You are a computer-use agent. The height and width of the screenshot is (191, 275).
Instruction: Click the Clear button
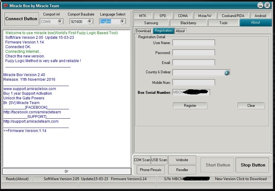[251, 106]
